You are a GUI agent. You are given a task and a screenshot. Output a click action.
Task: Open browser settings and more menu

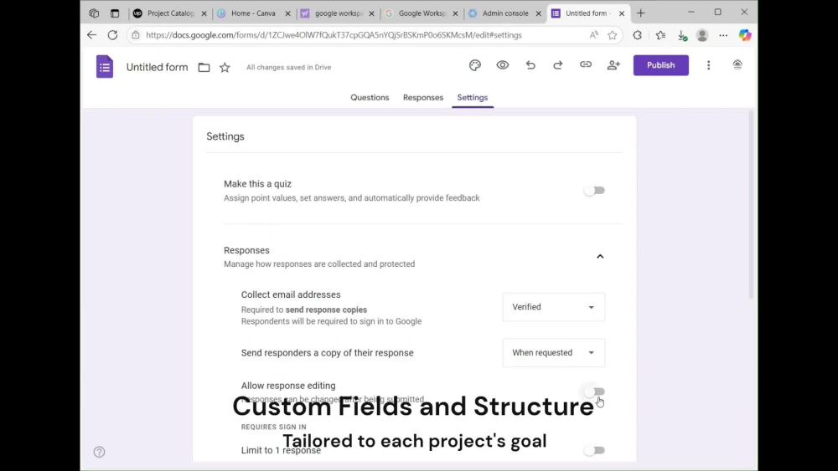coord(723,35)
